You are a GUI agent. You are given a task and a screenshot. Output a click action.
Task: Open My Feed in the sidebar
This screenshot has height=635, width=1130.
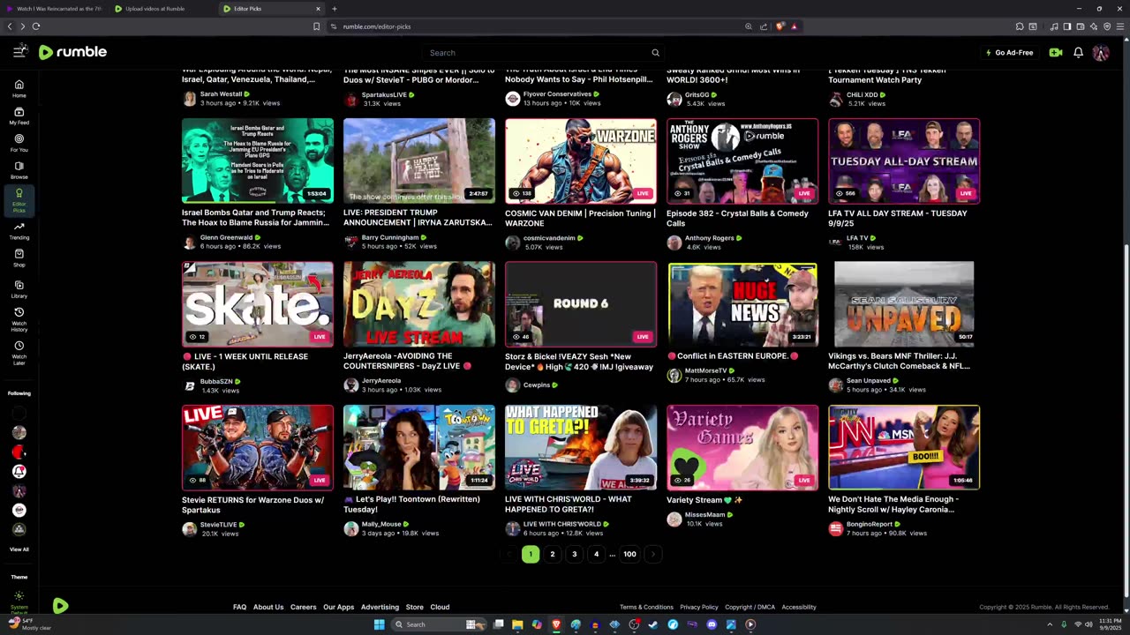19,116
